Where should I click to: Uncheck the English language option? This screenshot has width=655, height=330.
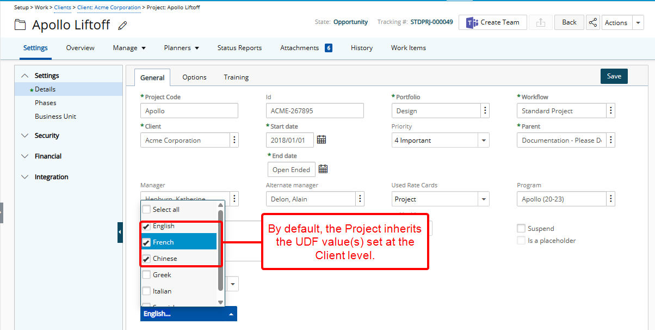click(x=146, y=226)
